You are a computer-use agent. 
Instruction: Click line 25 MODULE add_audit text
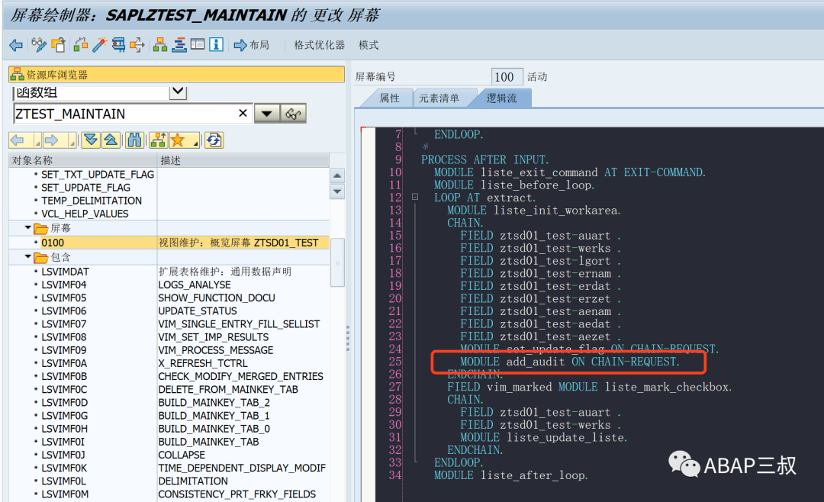(x=570, y=361)
